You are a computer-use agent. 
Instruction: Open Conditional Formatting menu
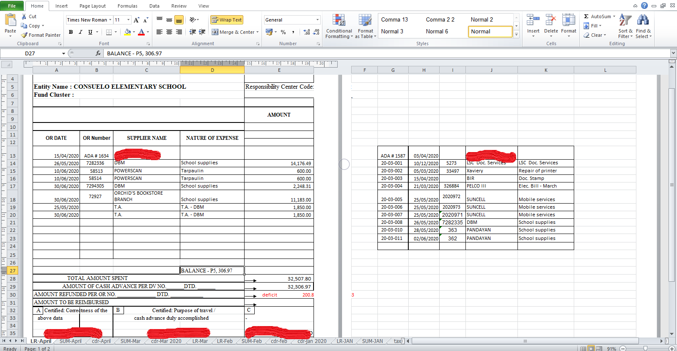pos(339,26)
